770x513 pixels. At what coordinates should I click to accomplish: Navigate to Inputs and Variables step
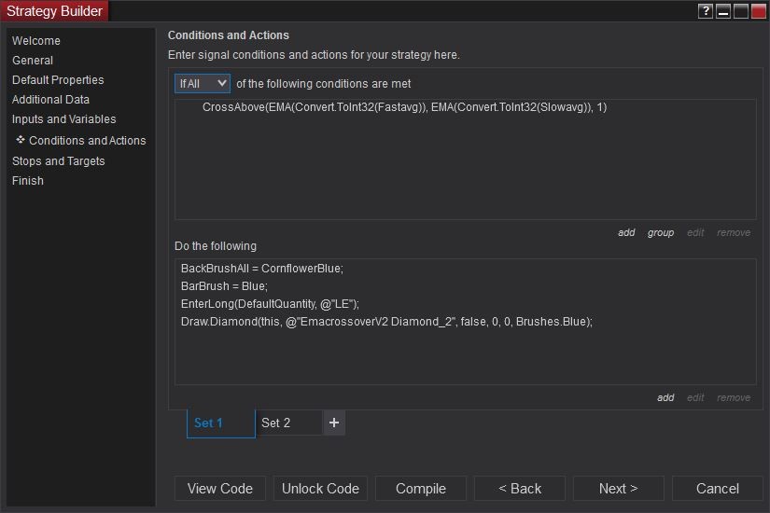(64, 119)
